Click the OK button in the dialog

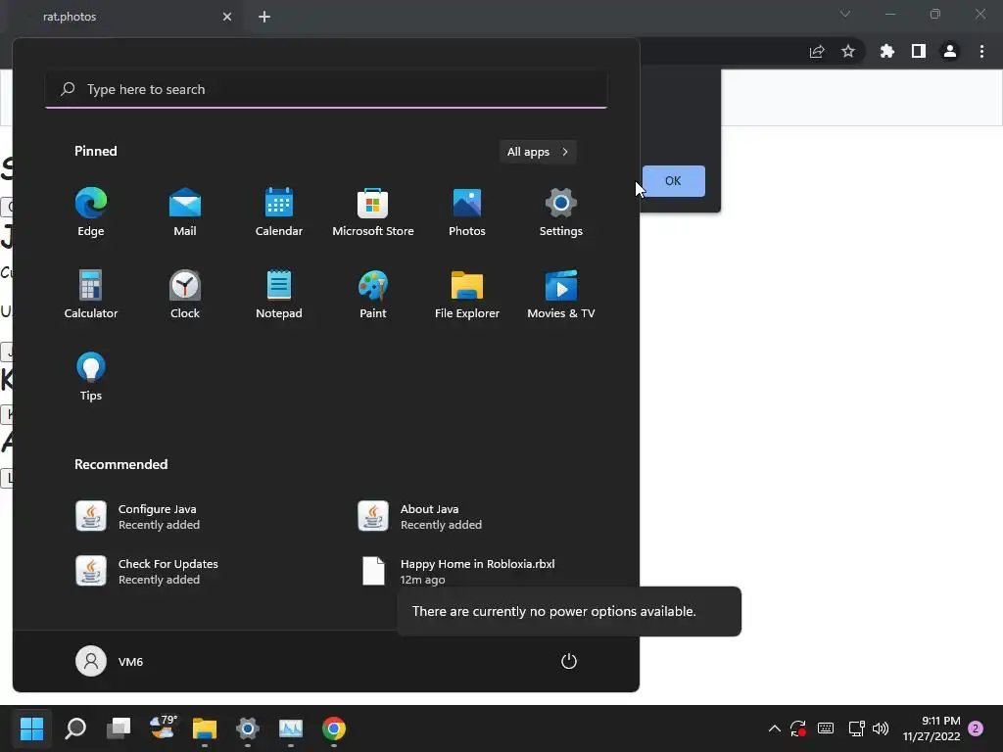coord(673,181)
